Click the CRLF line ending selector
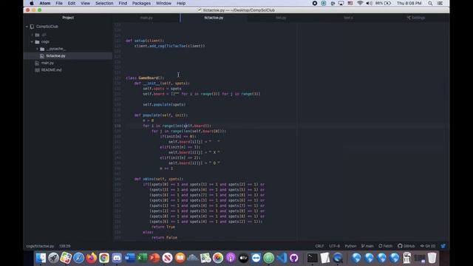Image resolution: width=473 pixels, height=266 pixels. [x=319, y=246]
